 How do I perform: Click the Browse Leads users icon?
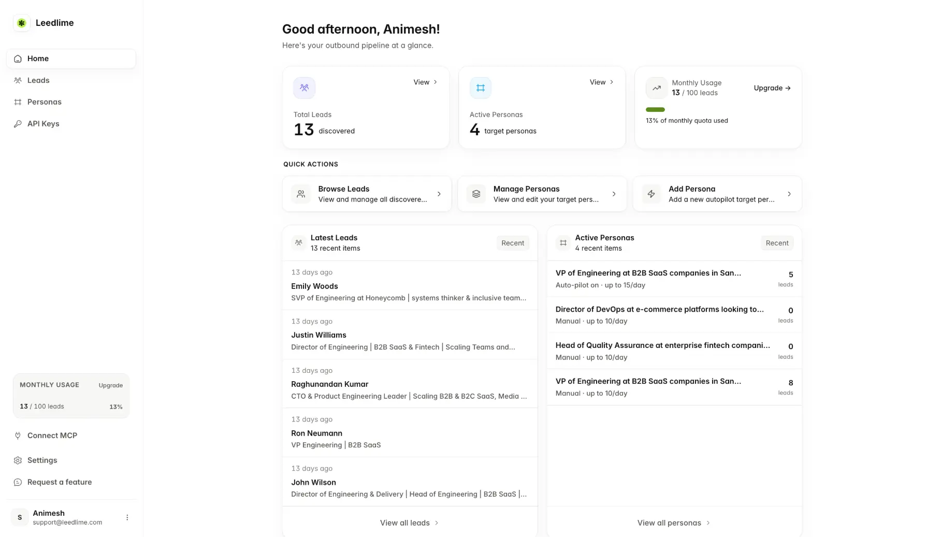coord(301,194)
